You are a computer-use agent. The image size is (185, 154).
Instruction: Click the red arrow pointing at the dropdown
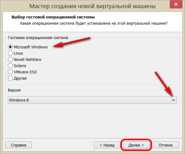[164, 84]
